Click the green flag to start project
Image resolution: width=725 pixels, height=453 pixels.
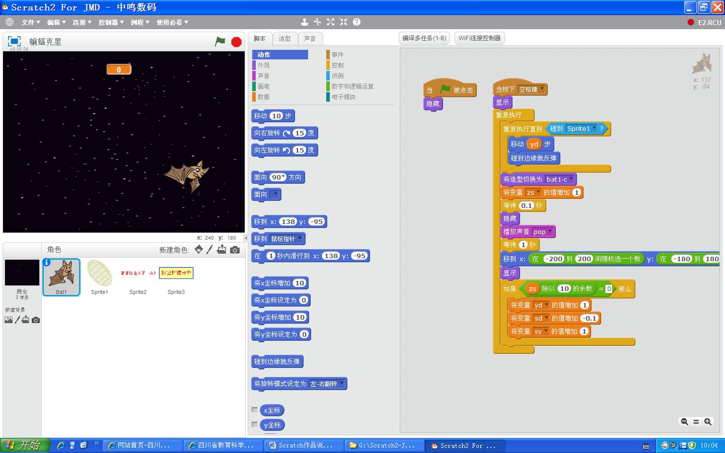click(220, 42)
